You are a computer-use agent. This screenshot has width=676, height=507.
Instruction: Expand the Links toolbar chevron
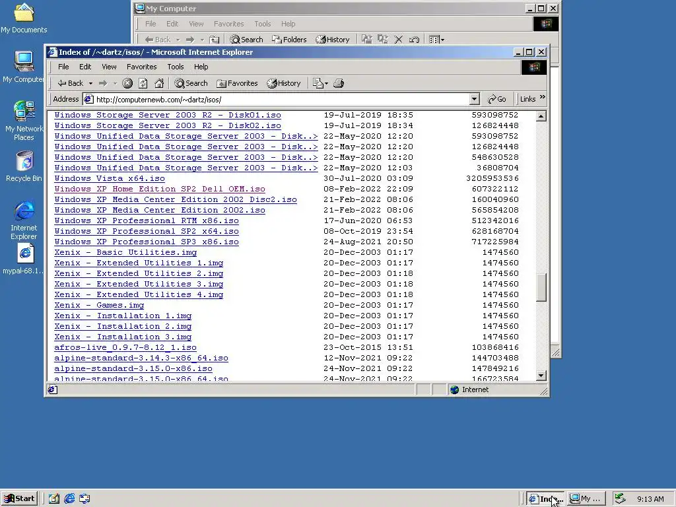543,97
